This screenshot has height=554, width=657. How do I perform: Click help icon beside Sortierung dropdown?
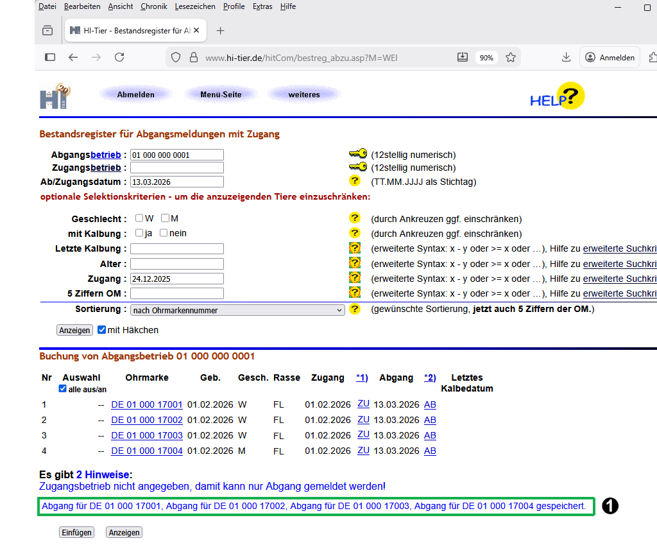(354, 309)
